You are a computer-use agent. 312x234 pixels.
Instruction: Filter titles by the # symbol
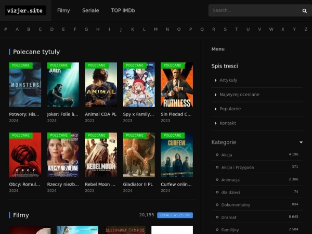point(6,29)
